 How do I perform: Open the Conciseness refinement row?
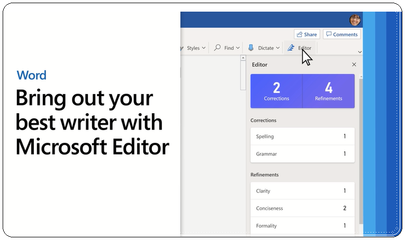click(302, 208)
